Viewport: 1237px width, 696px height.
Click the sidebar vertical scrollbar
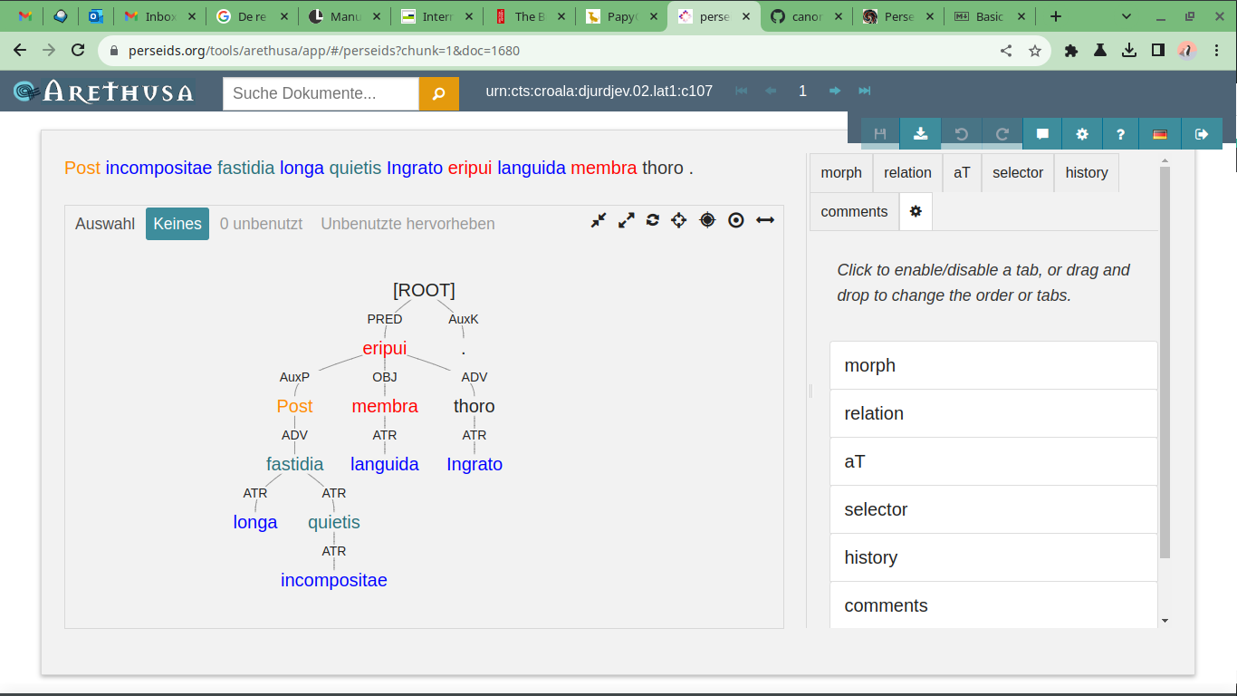click(x=1165, y=362)
